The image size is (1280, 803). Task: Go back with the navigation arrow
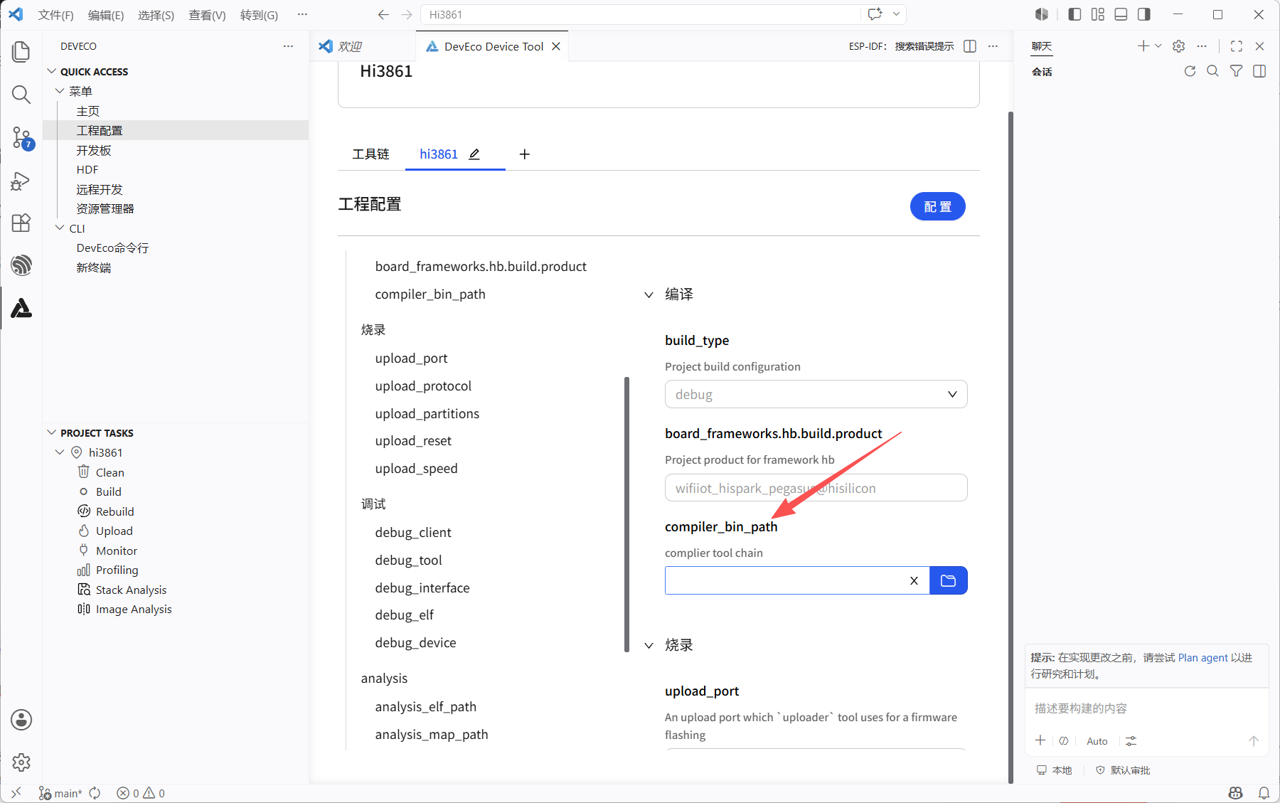(383, 14)
